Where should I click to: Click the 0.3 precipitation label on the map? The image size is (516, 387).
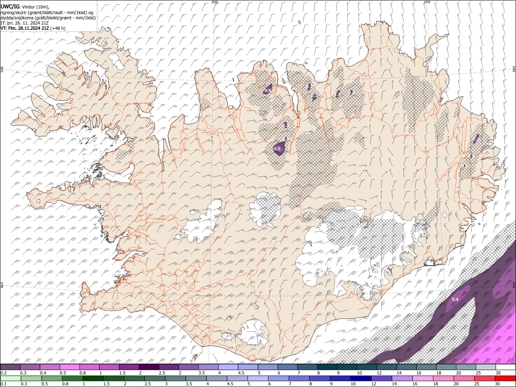point(277,149)
